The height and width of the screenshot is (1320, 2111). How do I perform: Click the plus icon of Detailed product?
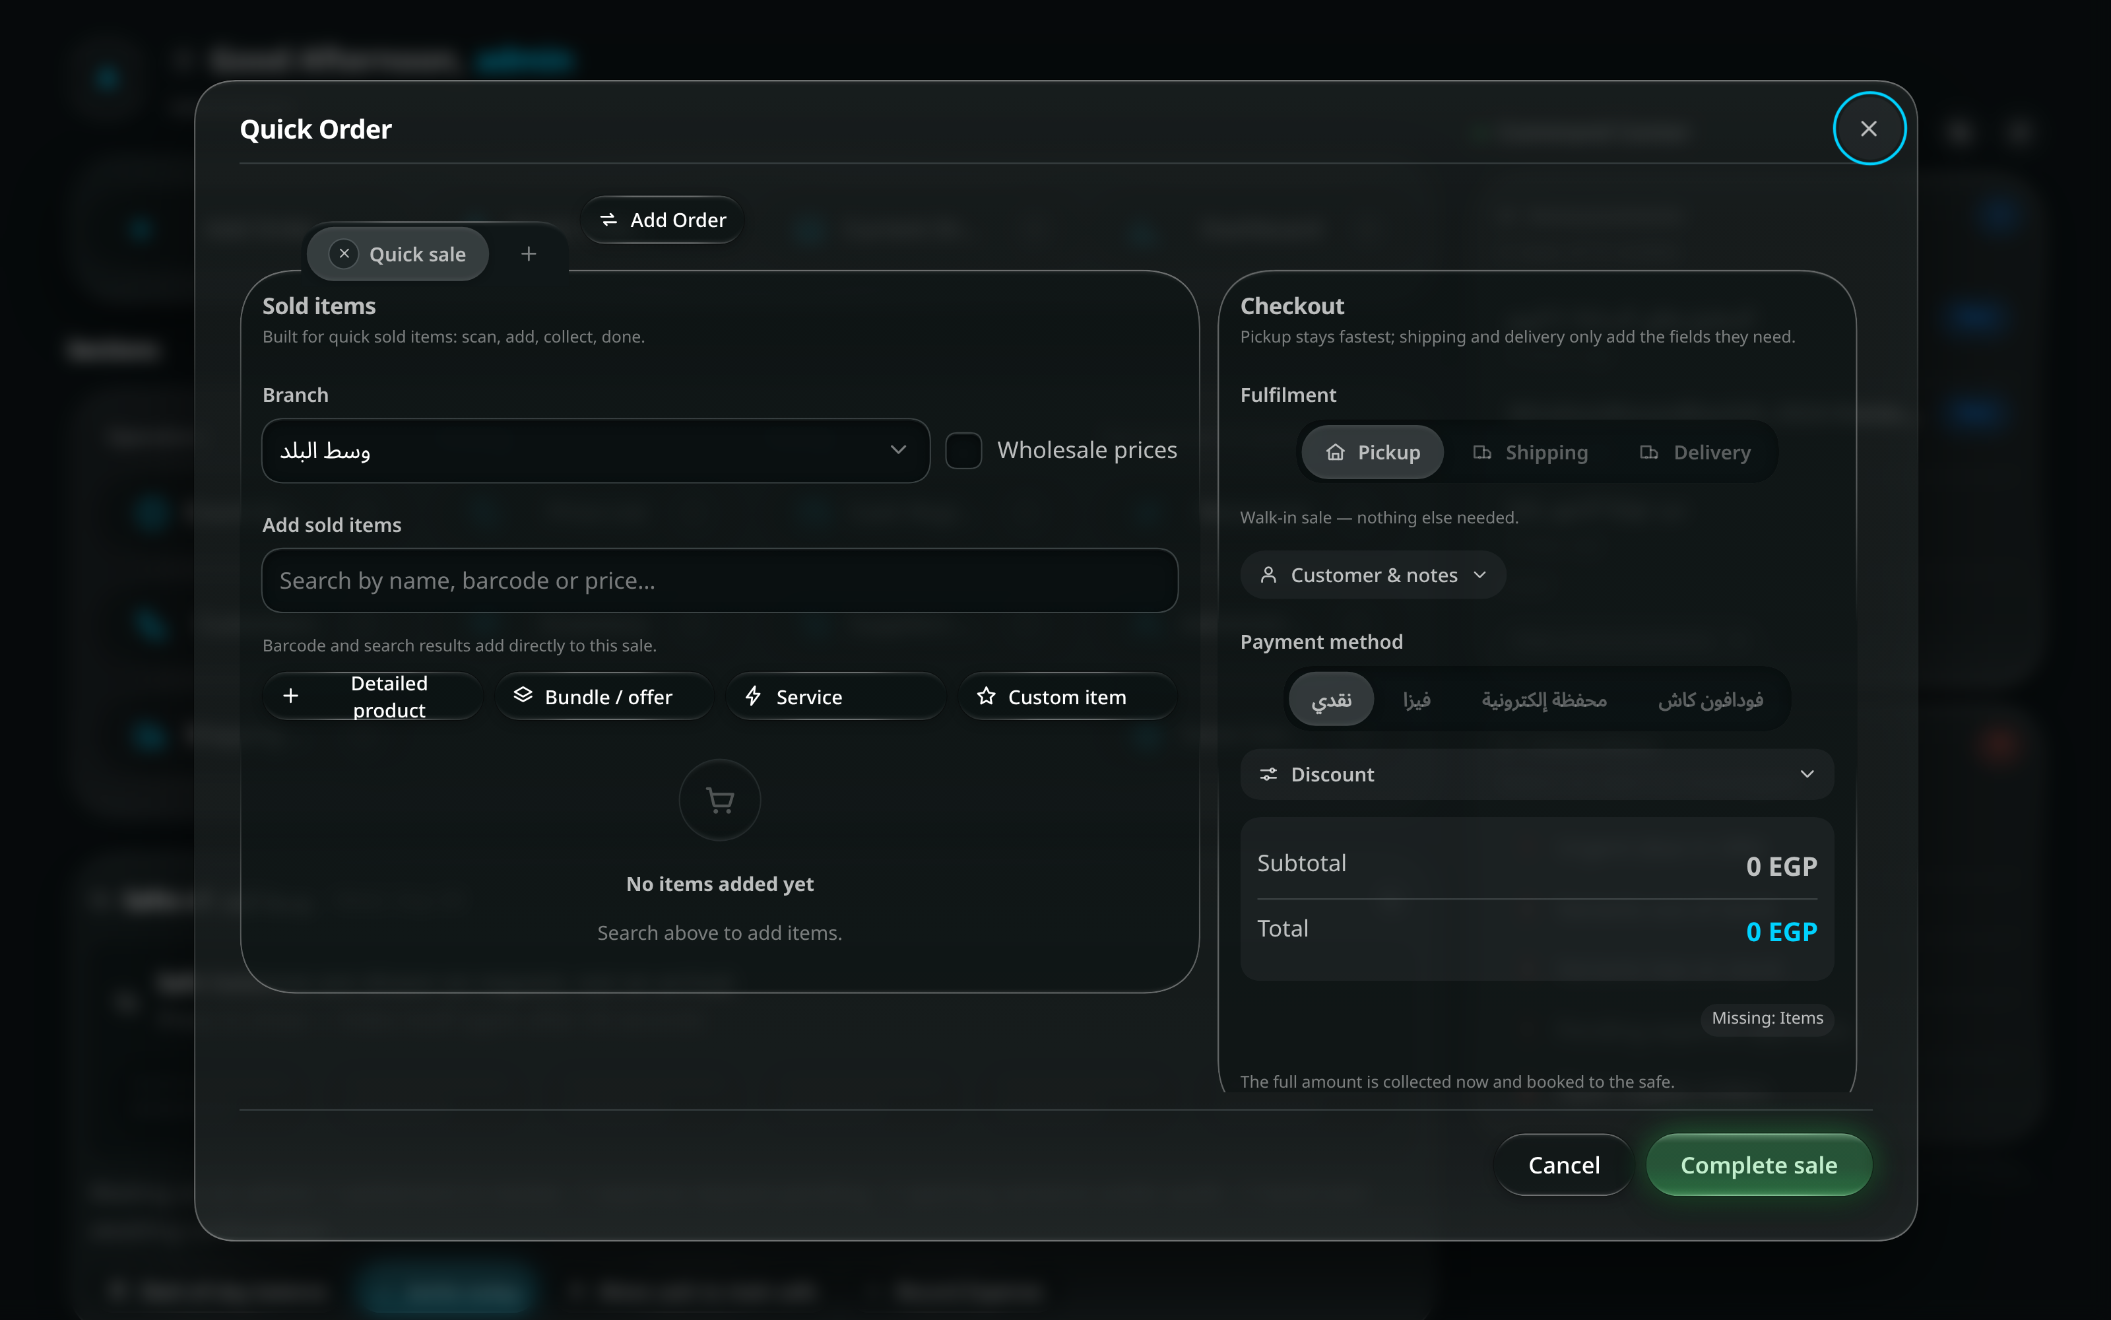(x=290, y=696)
